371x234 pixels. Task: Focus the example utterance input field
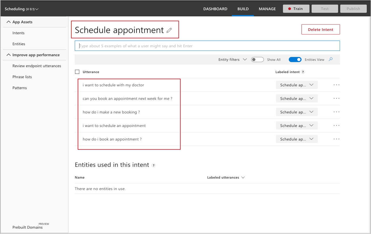point(207,46)
